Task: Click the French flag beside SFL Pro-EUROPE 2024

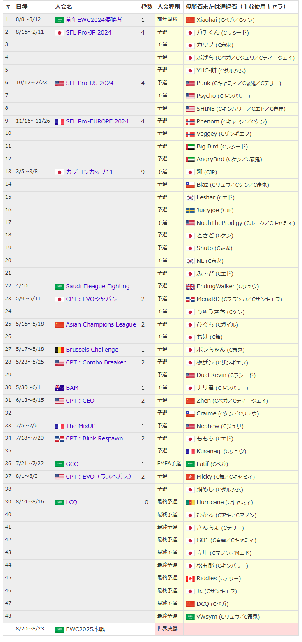Action: (x=60, y=122)
